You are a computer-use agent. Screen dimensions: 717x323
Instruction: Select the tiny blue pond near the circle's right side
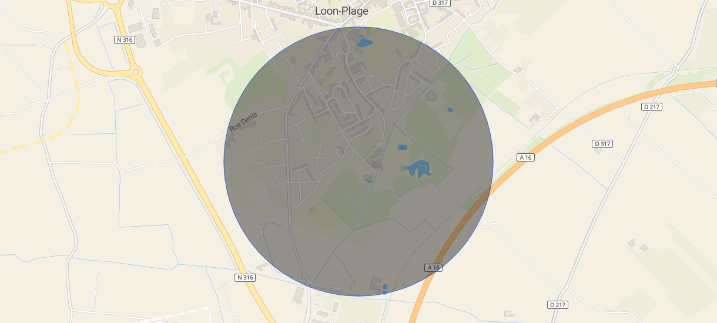[x=450, y=109]
